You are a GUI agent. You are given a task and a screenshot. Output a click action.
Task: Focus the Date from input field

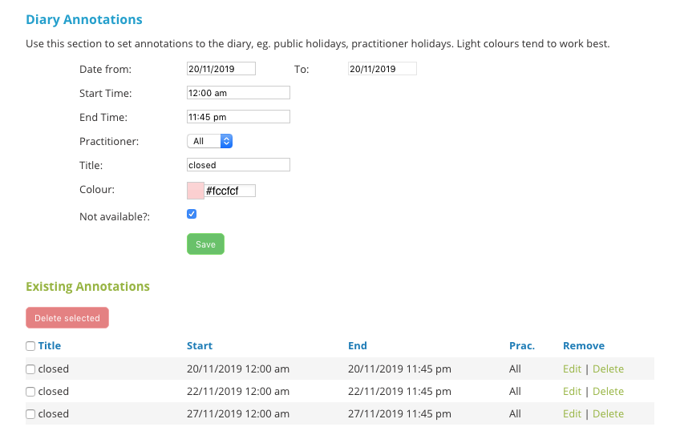221,69
